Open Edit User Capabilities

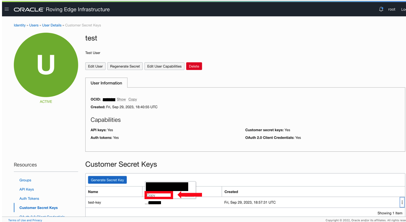[164, 66]
